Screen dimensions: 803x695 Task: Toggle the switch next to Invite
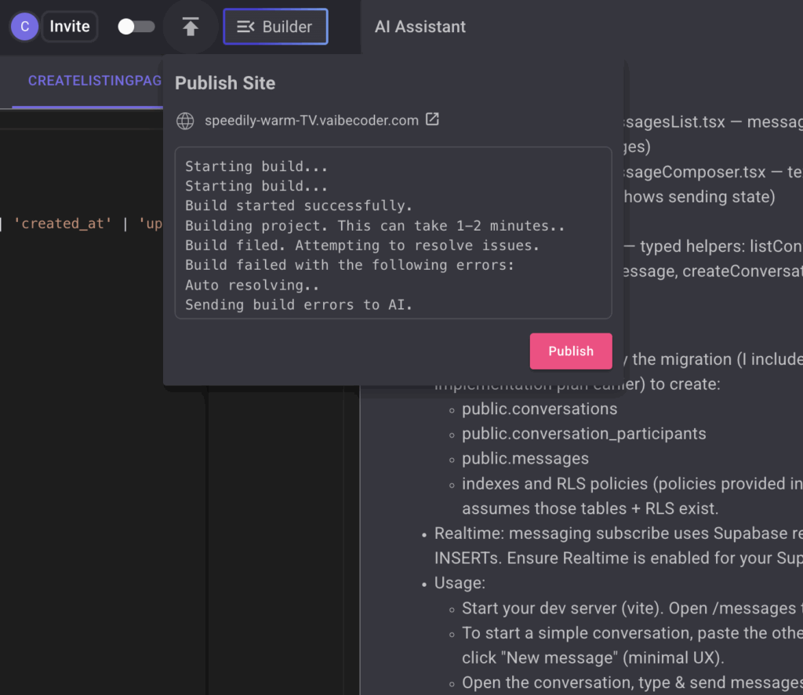click(x=136, y=27)
